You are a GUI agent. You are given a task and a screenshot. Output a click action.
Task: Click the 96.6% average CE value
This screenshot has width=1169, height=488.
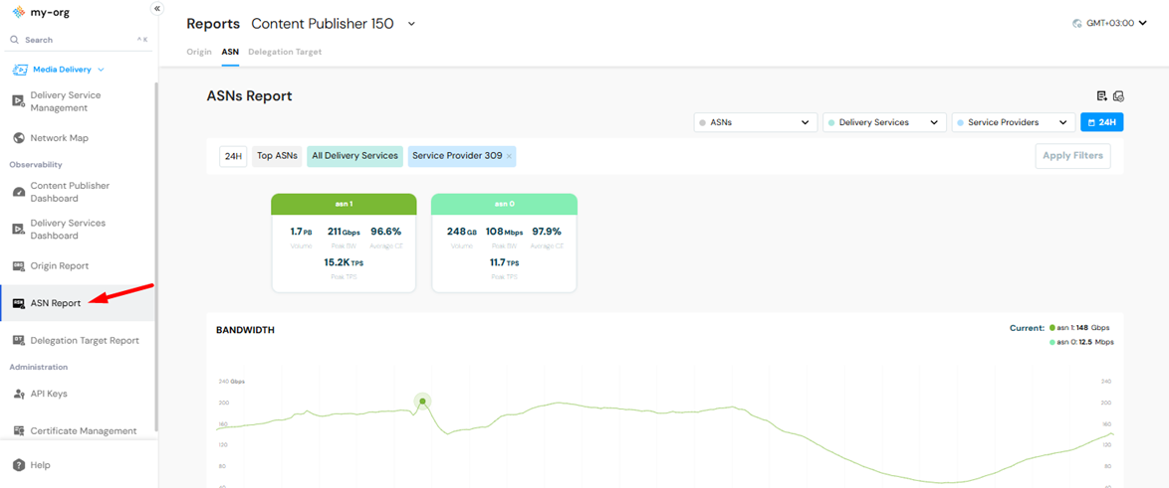[x=386, y=232]
